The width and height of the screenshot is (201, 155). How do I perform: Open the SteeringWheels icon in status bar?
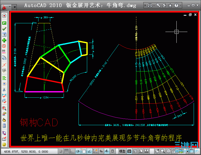pyautogui.click(x=169, y=151)
